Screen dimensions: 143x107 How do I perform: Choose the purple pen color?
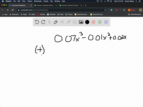coord(106,22)
